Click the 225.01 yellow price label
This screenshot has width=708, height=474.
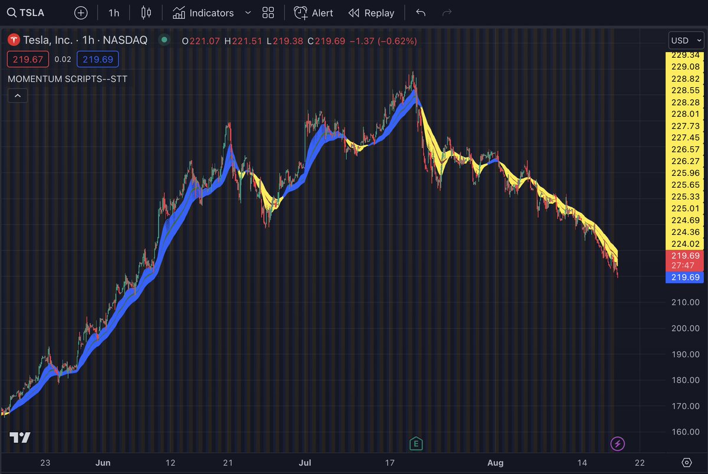(x=684, y=208)
